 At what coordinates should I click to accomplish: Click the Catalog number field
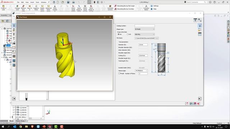144,26
